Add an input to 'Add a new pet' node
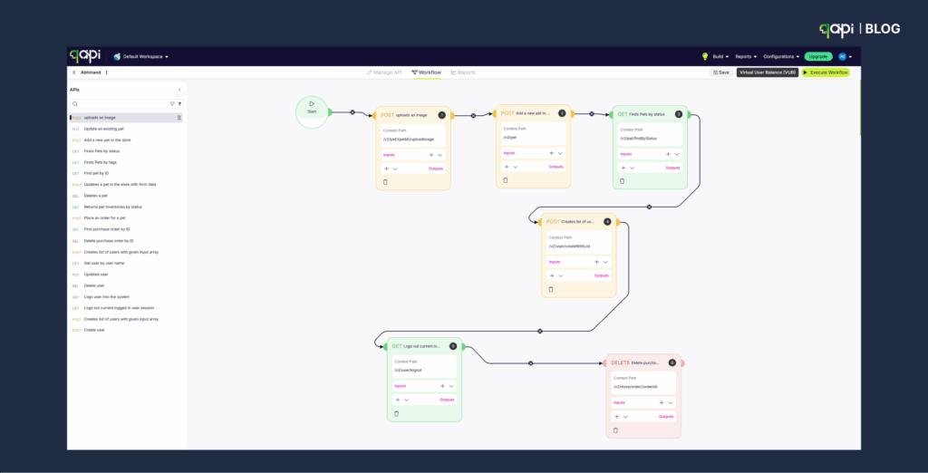Image resolution: width=928 pixels, height=473 pixels. 551,153
